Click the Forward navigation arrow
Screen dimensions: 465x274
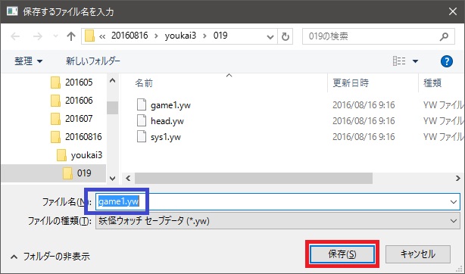pos(38,36)
